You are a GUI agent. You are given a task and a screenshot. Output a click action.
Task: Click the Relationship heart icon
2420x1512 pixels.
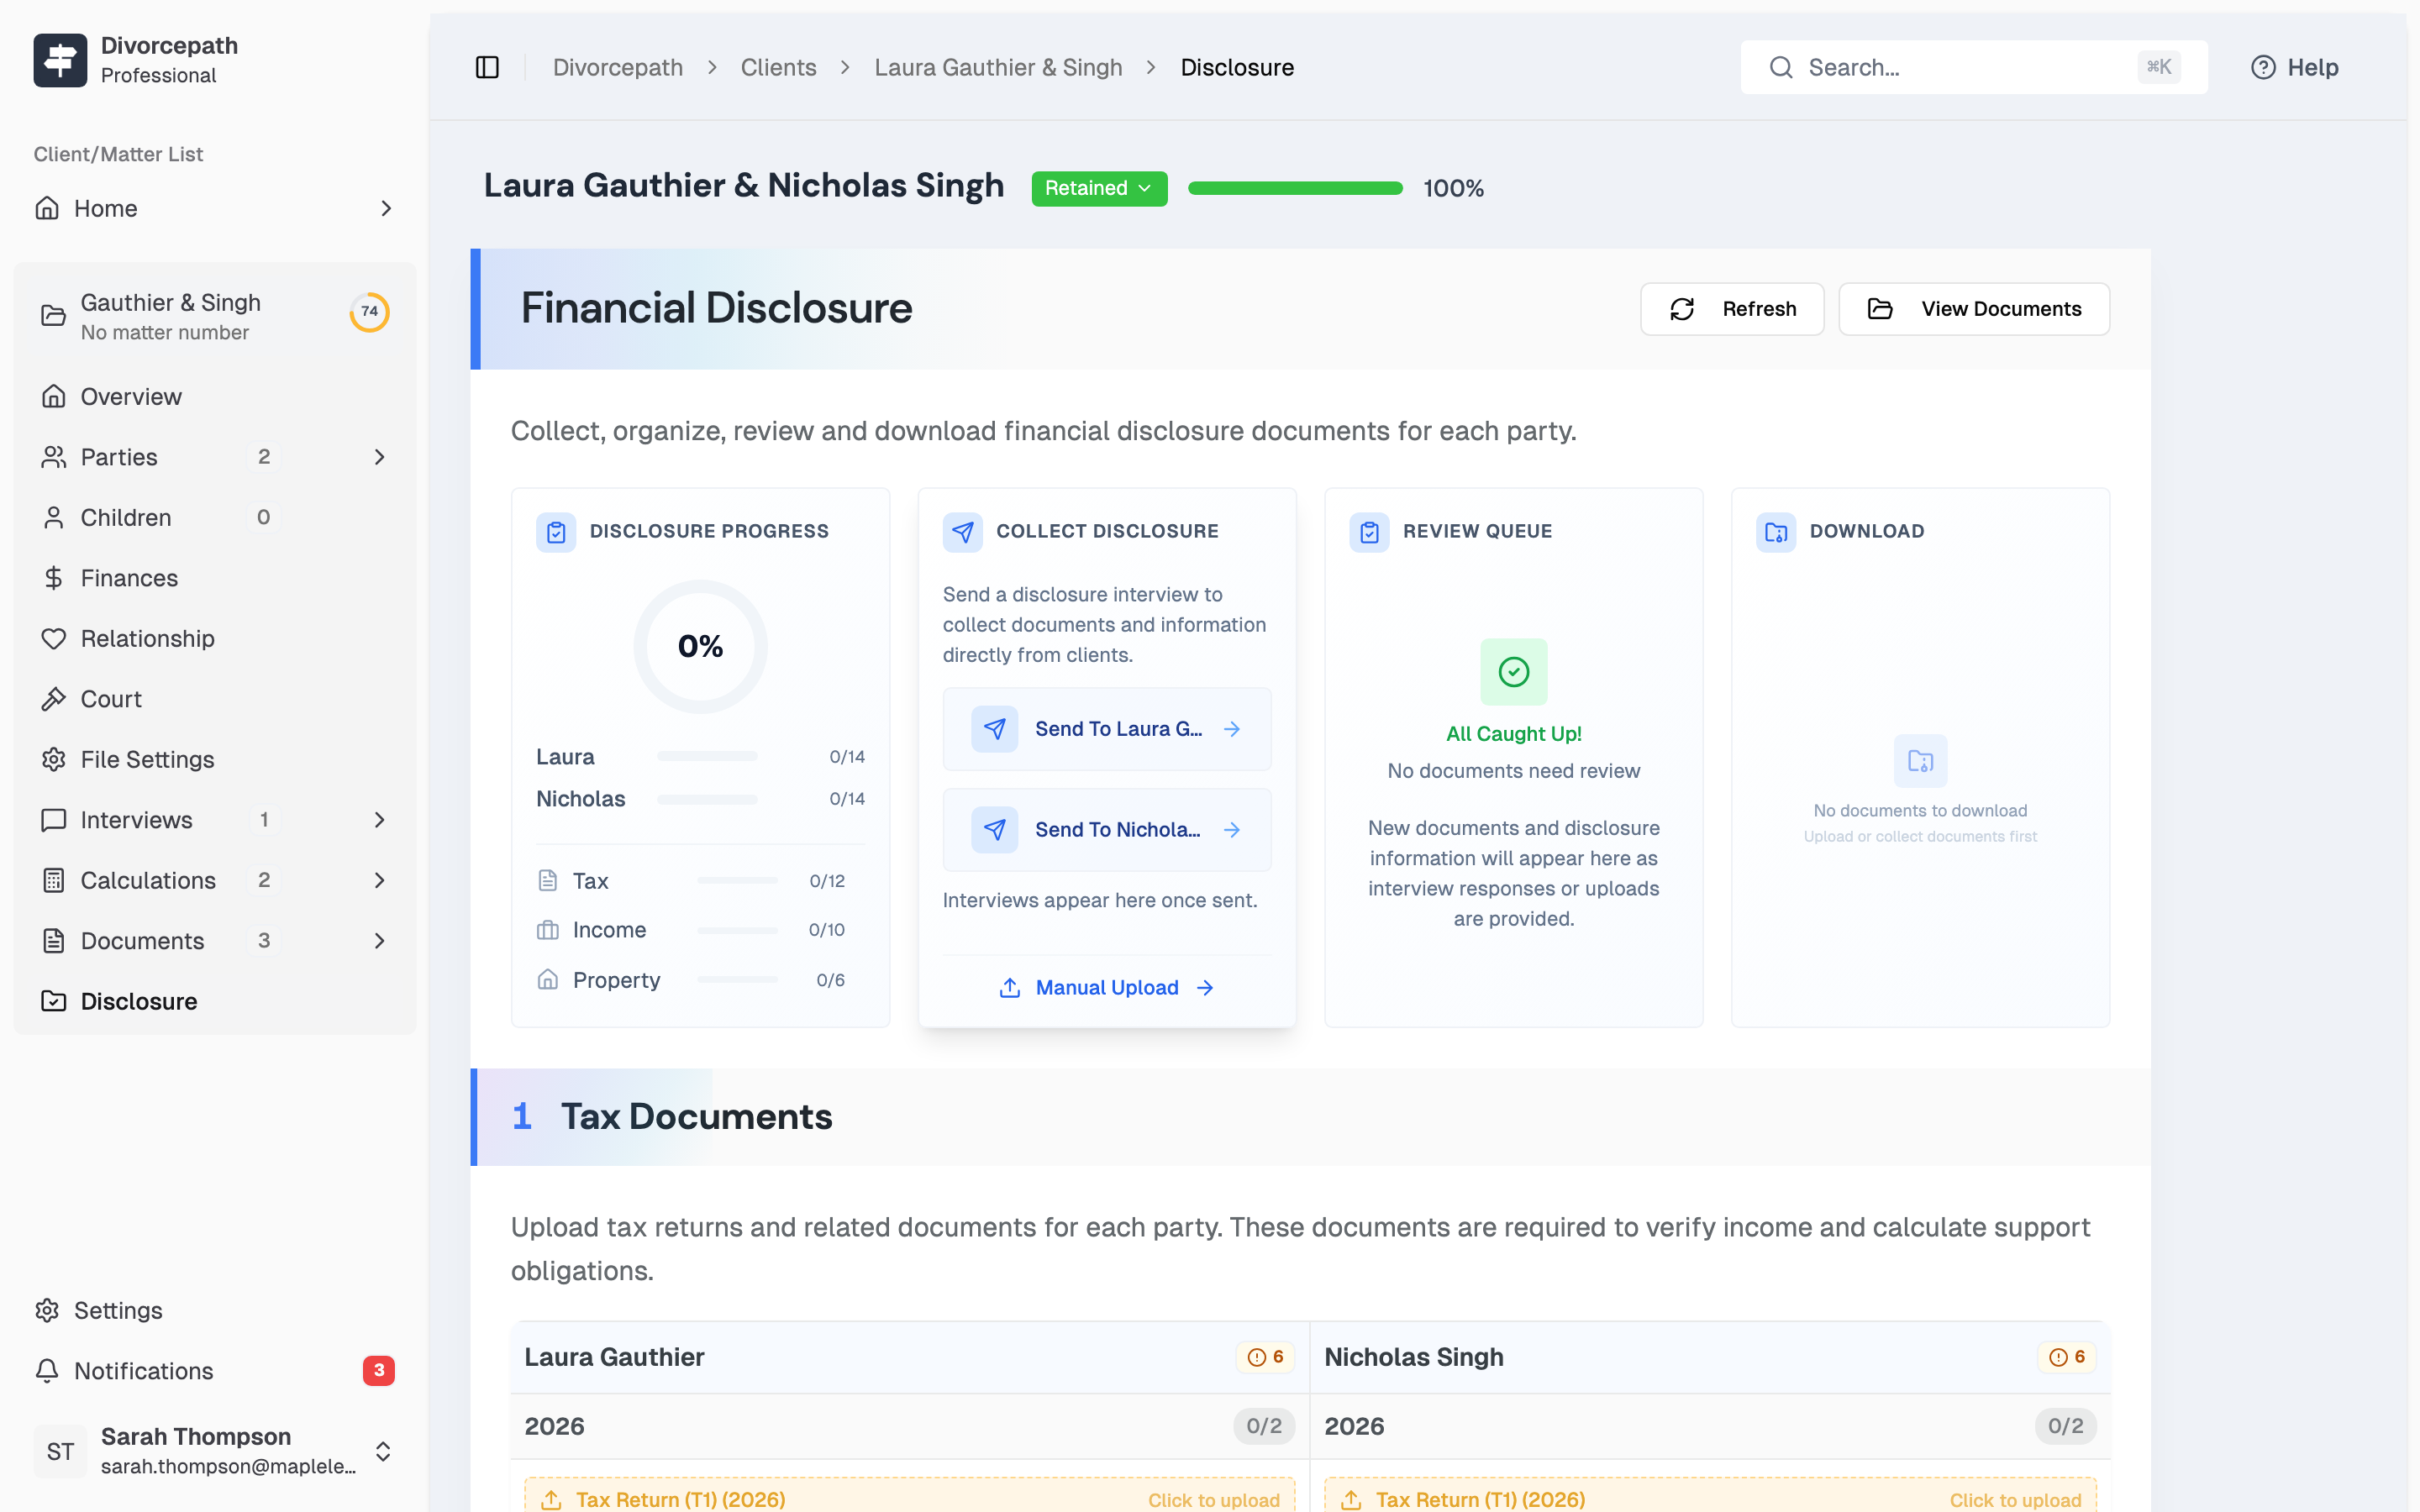(53, 638)
